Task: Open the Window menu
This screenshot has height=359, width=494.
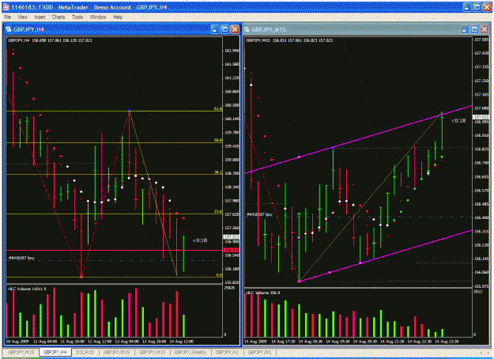Action: click(98, 17)
